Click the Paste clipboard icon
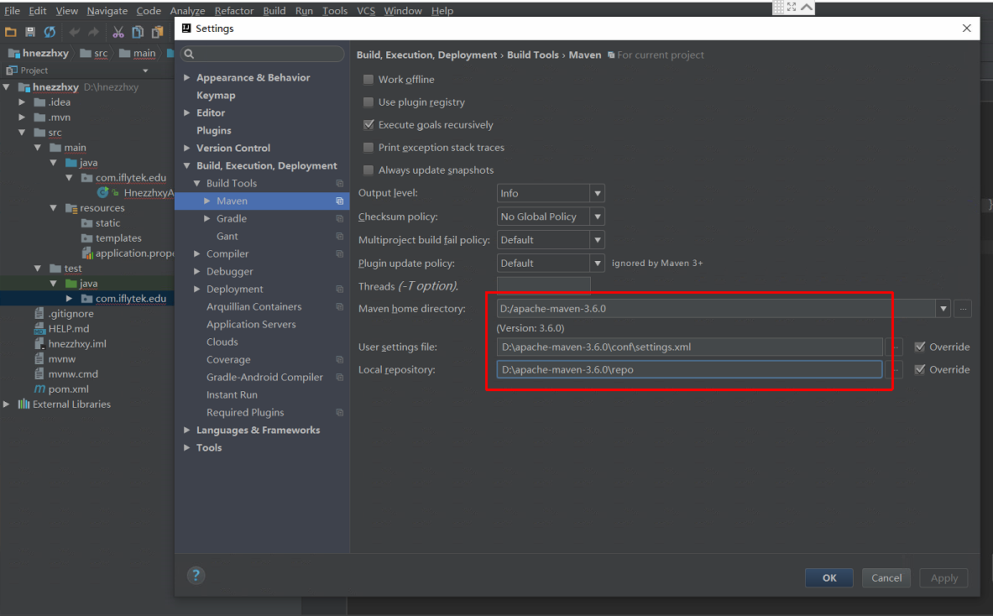This screenshot has width=993, height=616. 157,32
